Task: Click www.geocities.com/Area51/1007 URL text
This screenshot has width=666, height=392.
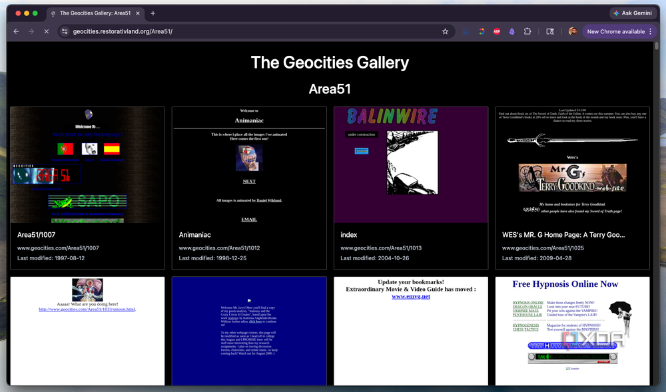Action: pyautogui.click(x=58, y=248)
